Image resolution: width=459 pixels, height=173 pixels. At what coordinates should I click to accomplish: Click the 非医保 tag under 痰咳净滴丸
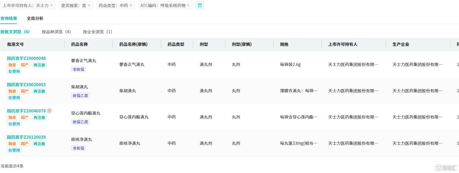[x=78, y=148]
